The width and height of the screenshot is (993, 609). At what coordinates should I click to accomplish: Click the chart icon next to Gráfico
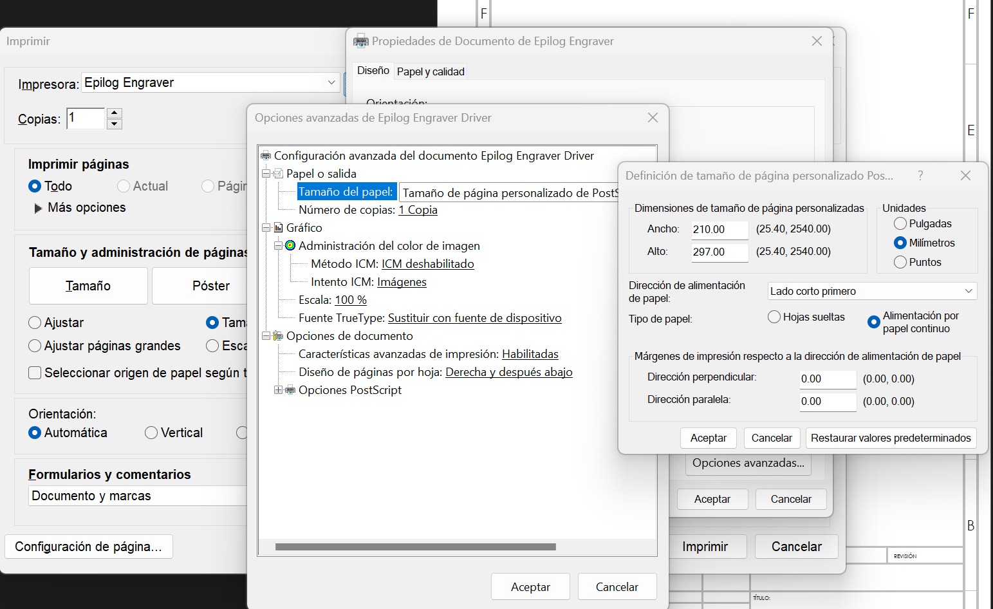click(278, 228)
